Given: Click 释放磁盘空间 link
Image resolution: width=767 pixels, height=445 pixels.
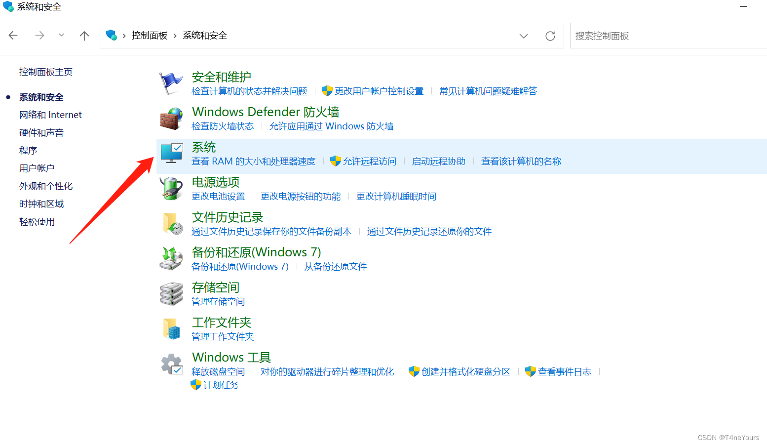Looking at the screenshot, I should tap(218, 372).
